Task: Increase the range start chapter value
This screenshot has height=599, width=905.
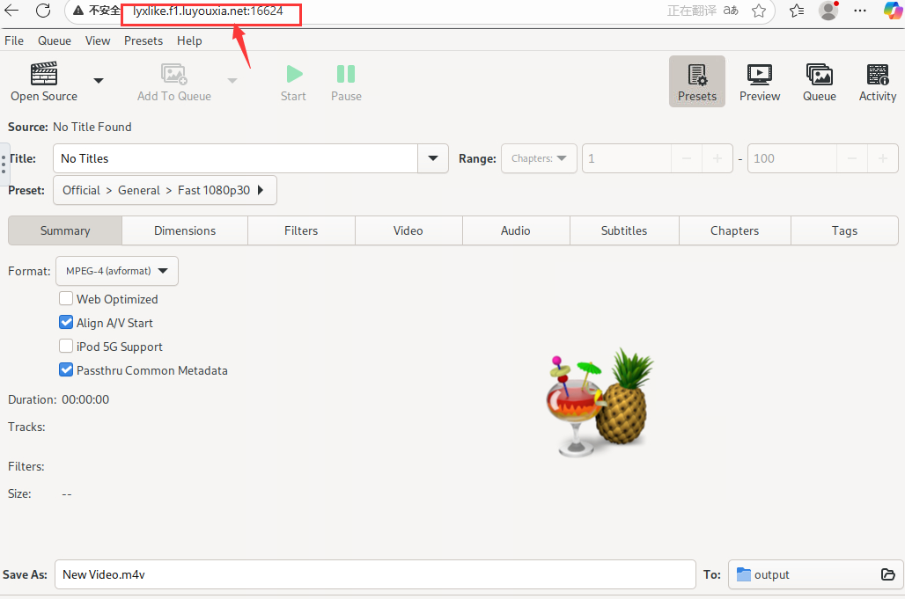Action: click(717, 158)
